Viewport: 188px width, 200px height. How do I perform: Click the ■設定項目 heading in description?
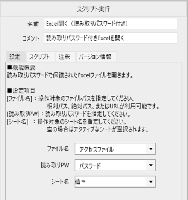coord(21,91)
